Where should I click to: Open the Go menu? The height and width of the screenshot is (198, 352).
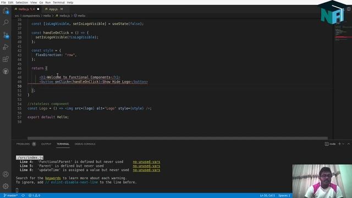pyautogui.click(x=41, y=2)
